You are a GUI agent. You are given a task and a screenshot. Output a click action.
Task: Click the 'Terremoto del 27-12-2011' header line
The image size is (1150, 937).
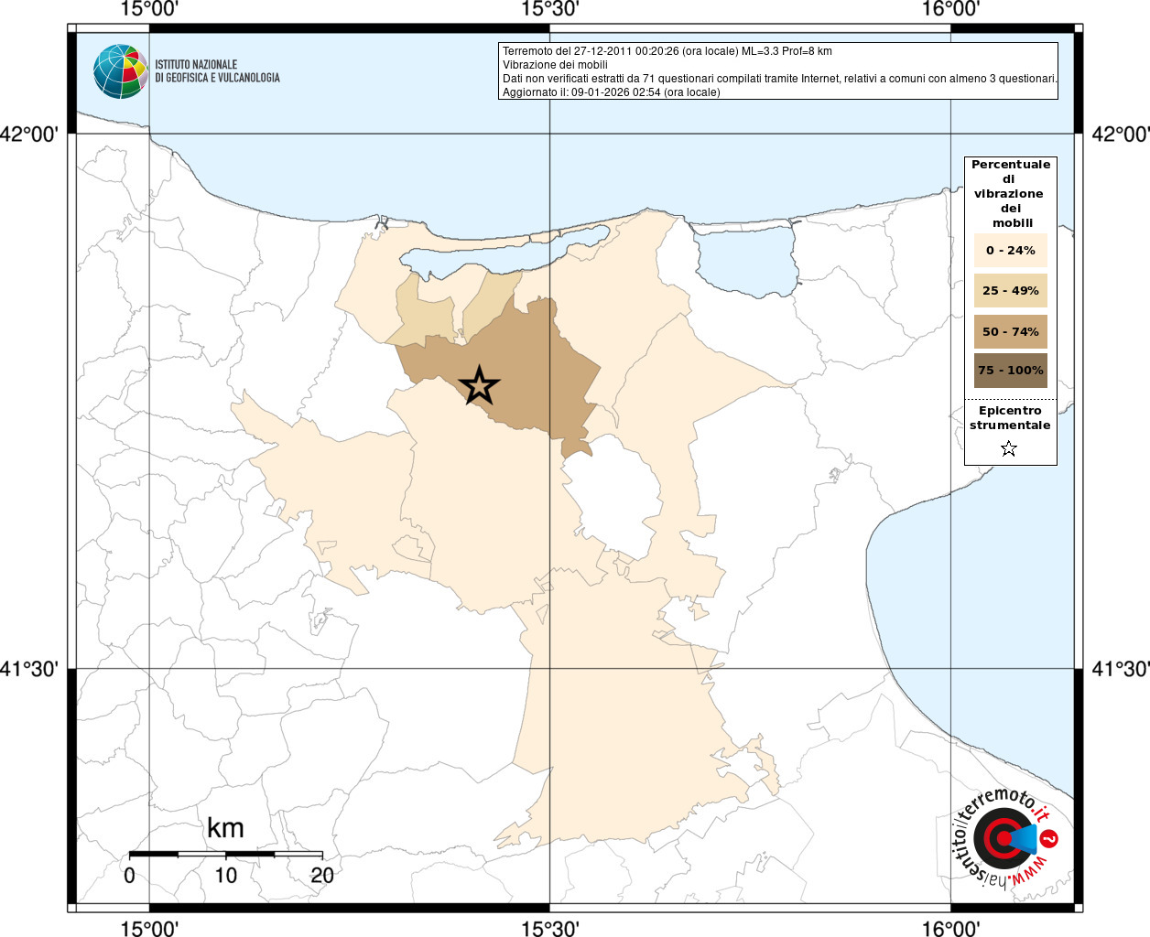[667, 51]
